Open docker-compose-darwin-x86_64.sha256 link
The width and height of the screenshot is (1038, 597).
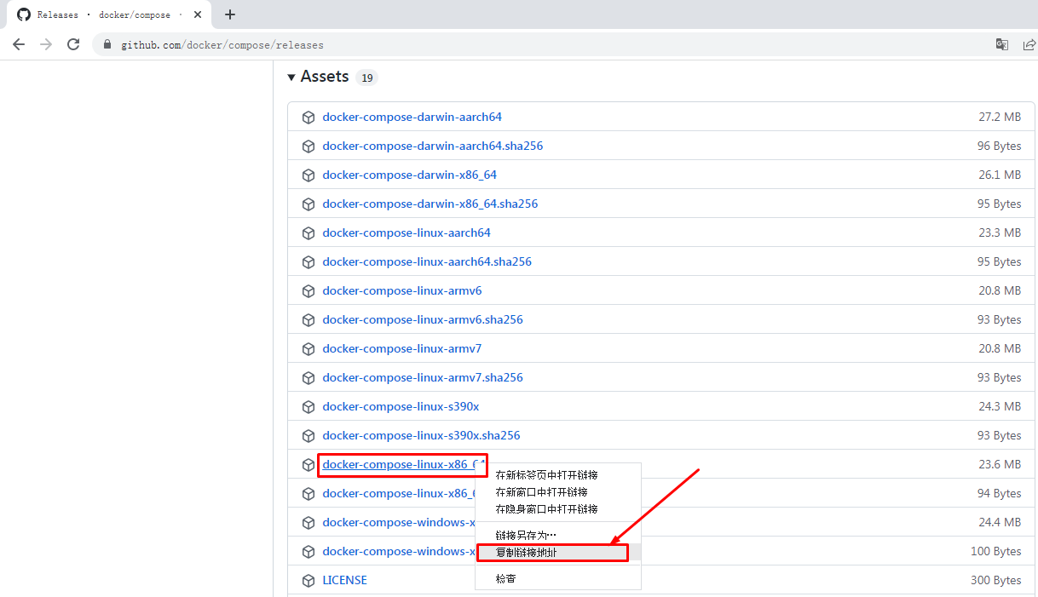click(x=430, y=204)
